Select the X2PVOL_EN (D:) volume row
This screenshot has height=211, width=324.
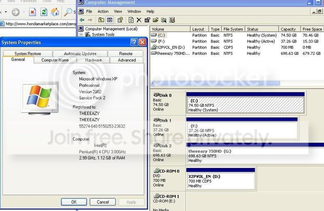(x=237, y=47)
